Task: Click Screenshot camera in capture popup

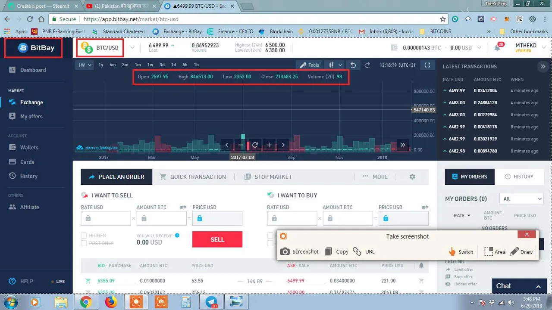Action: (x=299, y=251)
